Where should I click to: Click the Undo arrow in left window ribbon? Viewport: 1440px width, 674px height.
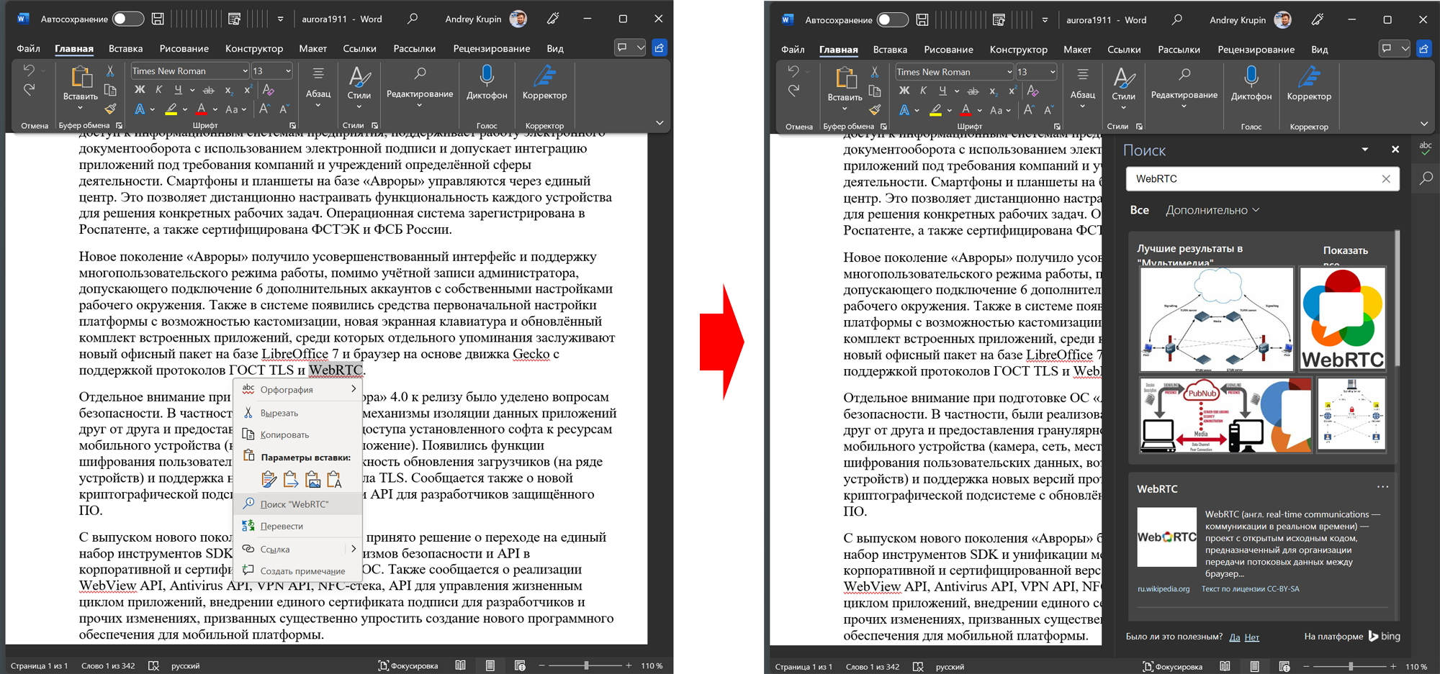tap(29, 70)
